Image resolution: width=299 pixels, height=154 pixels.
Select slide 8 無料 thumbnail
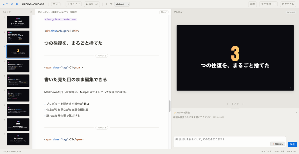18,125
